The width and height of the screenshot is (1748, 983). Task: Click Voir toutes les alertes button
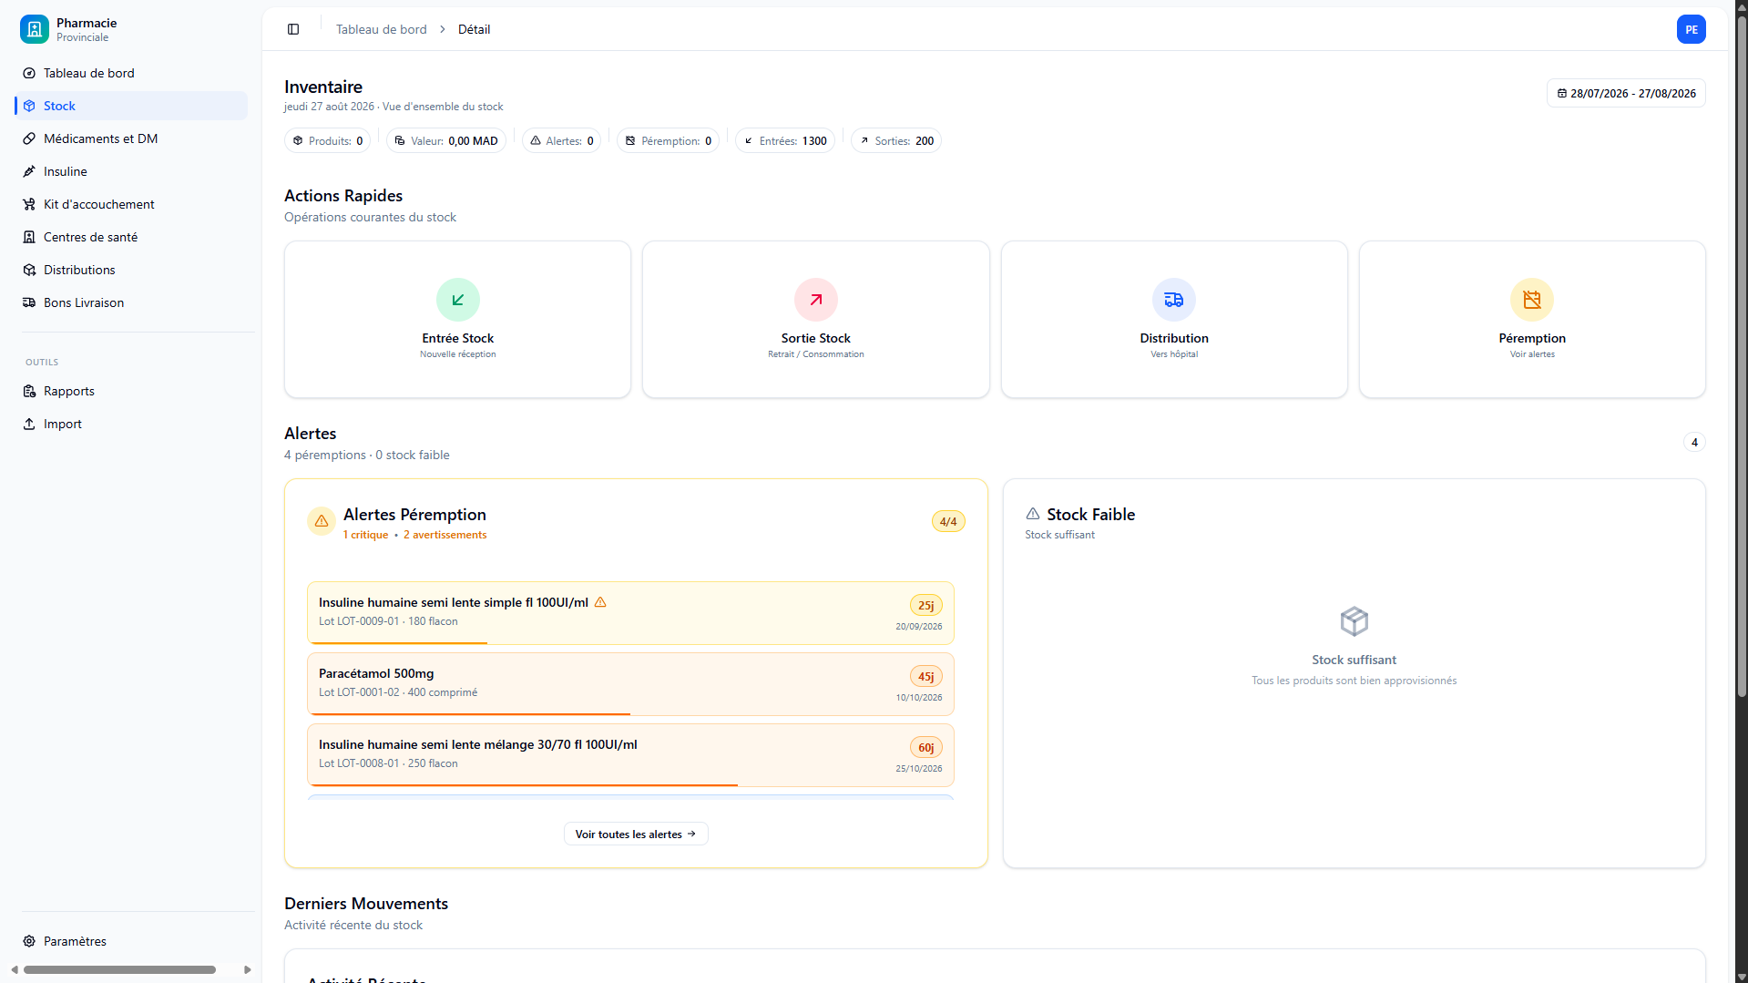click(x=636, y=834)
